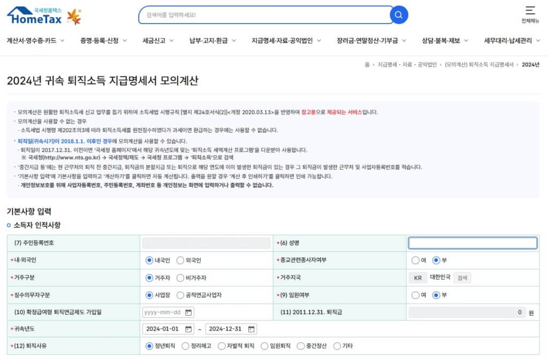The height and width of the screenshot is (359, 548).
Task: Expand the 세금신고 menu dropdown
Action: click(155, 40)
